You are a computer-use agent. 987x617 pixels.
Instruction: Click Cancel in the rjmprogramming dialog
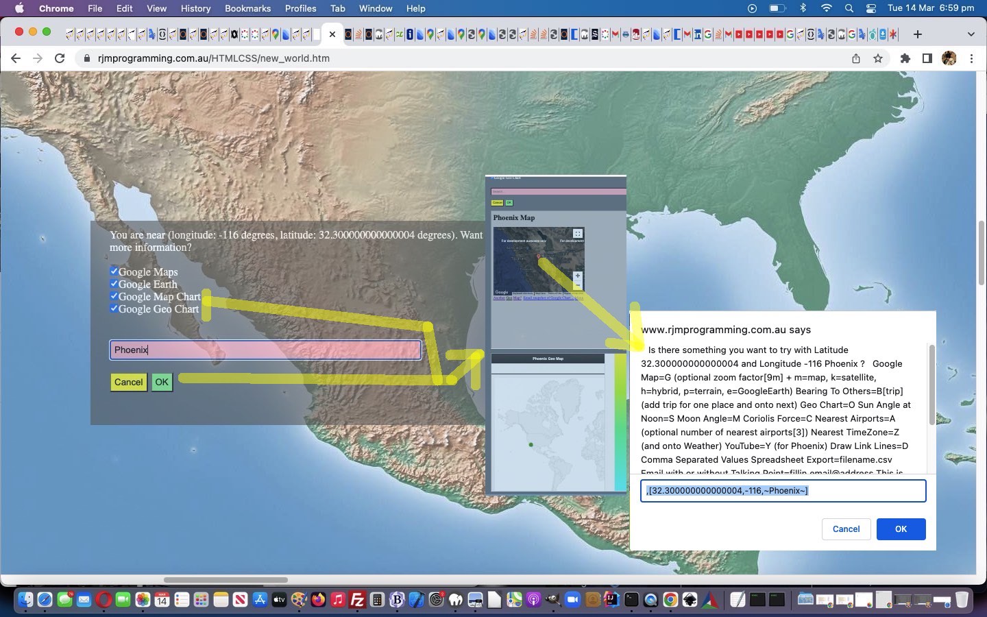click(846, 529)
